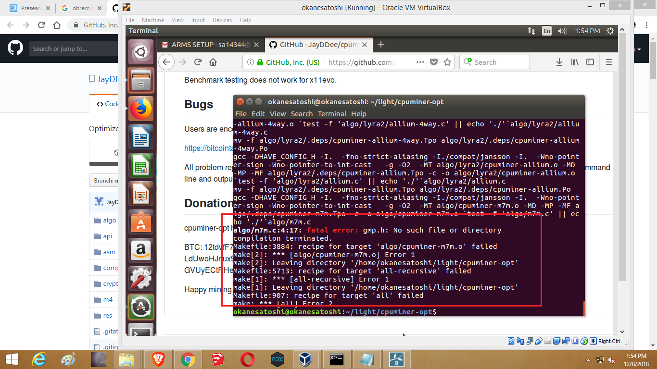Screen dimensions: 657x369
Task: Launch Internet Explorer from Windows taskbar
Action: coord(38,359)
